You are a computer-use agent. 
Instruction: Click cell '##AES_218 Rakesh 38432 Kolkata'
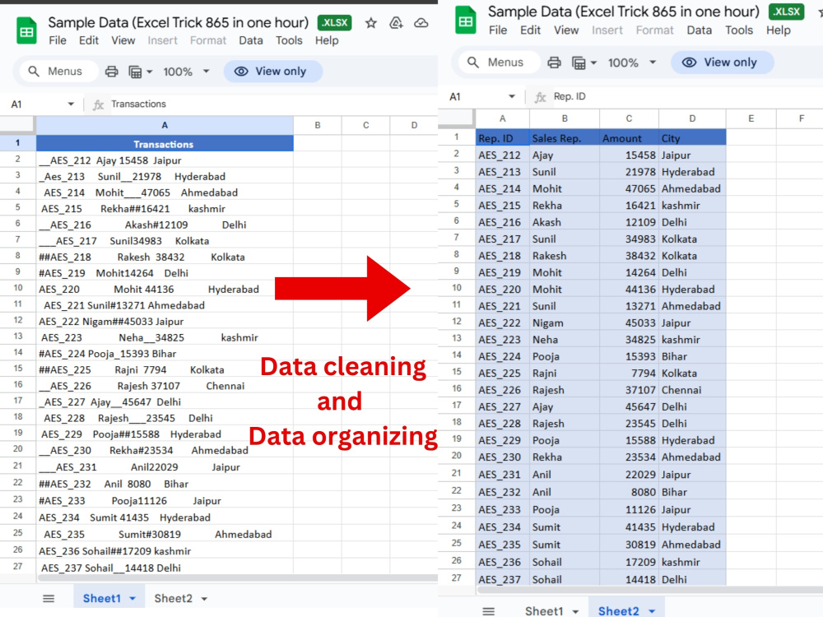(165, 257)
